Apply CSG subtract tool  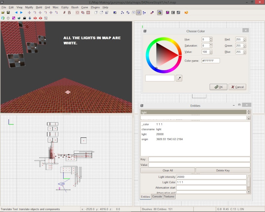(x=78, y=13)
